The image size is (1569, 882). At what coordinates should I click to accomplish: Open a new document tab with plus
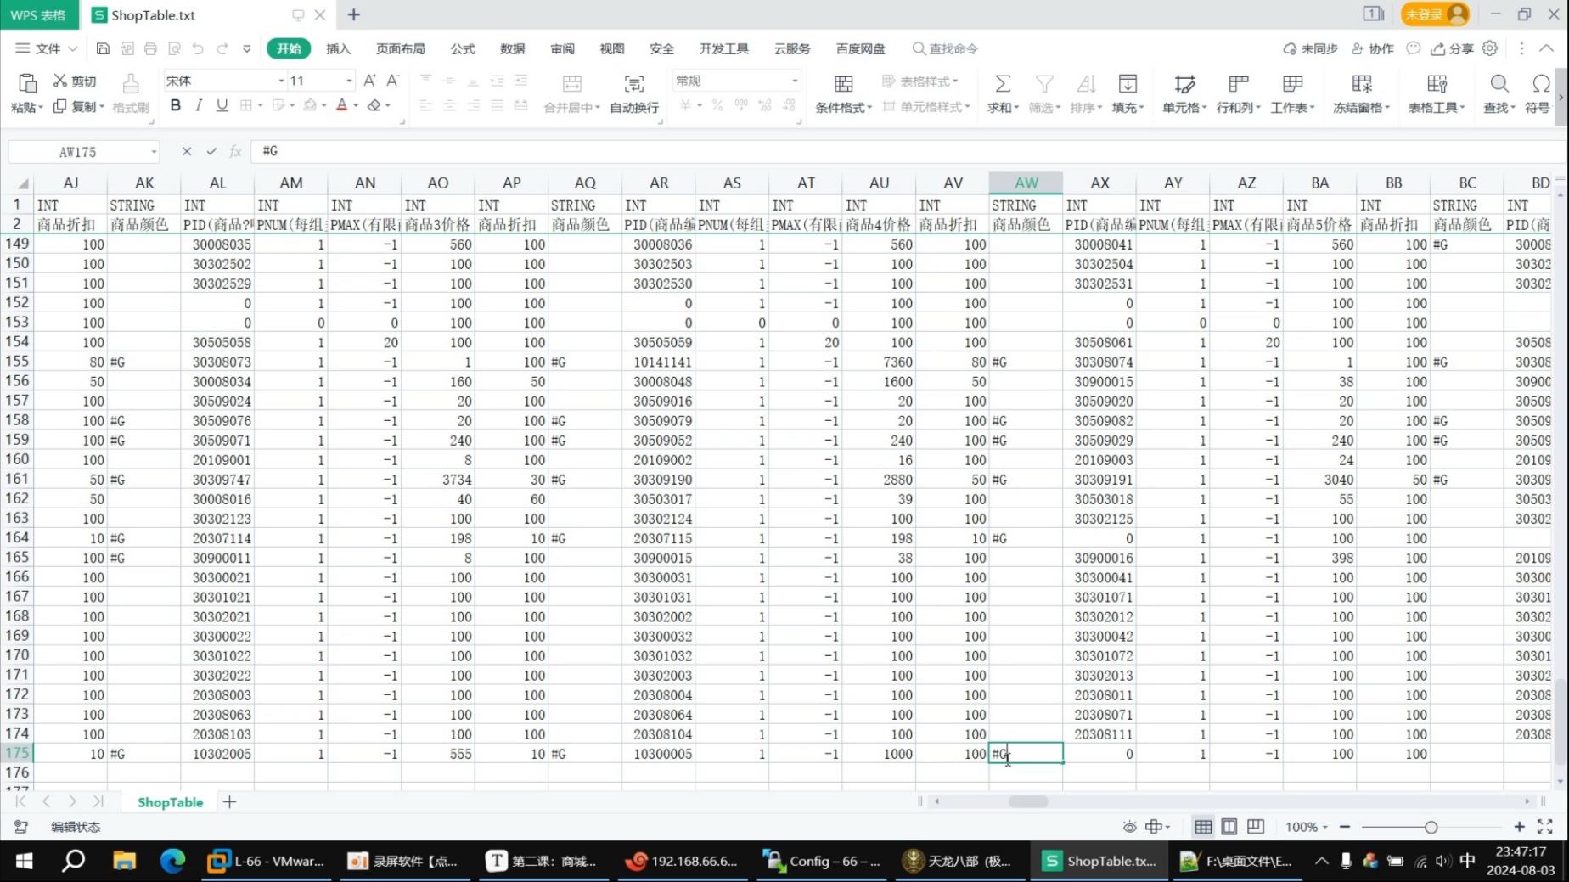(x=354, y=14)
